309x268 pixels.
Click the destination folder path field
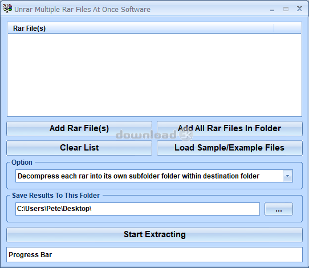tap(137, 209)
